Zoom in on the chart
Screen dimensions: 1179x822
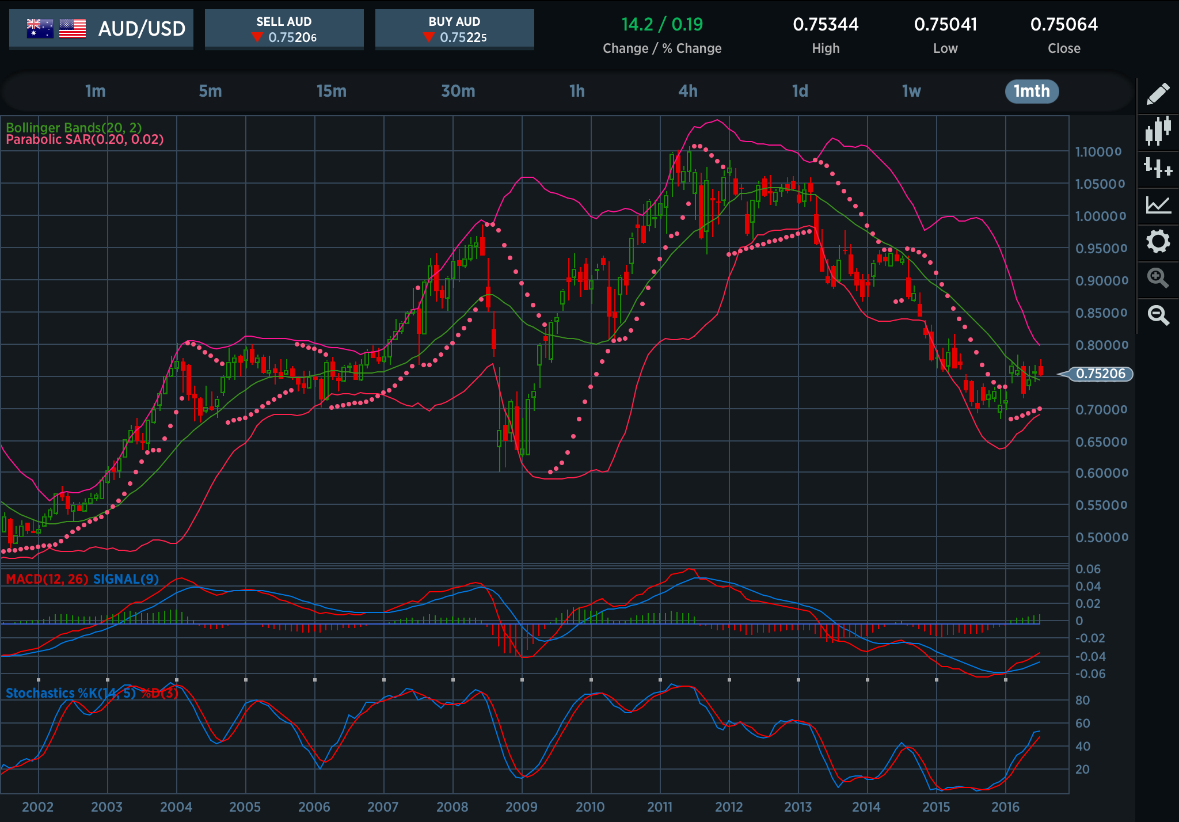[1158, 278]
